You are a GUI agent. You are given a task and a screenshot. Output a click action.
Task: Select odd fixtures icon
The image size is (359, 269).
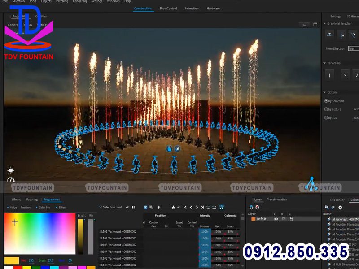(215, 208)
